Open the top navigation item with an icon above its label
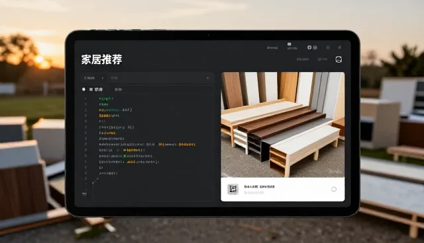This screenshot has height=243, width=424. [292, 46]
